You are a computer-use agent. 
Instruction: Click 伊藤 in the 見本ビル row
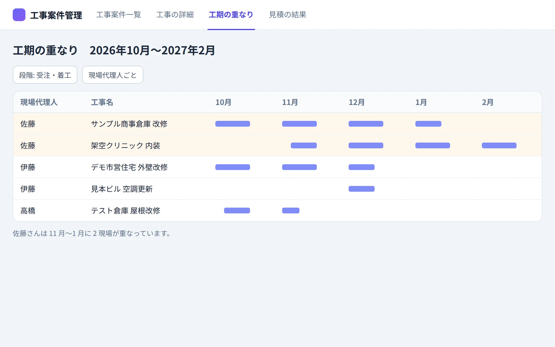point(28,189)
